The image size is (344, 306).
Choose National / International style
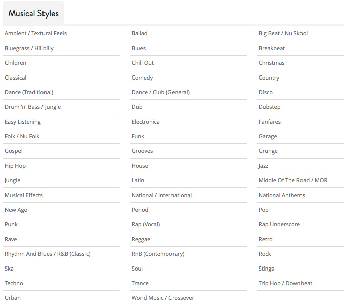[162, 195]
